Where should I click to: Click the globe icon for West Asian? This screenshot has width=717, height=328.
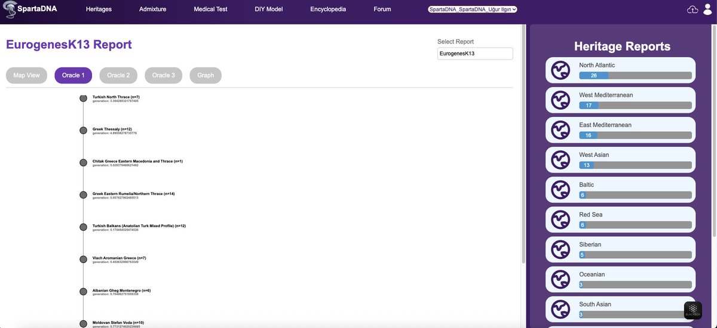[560, 160]
